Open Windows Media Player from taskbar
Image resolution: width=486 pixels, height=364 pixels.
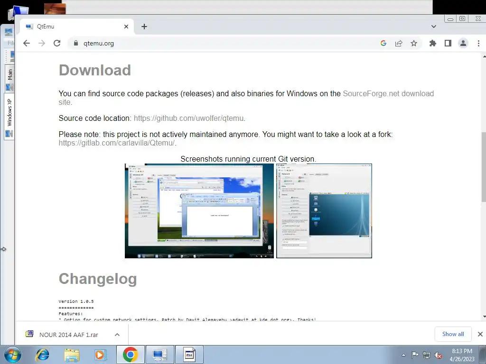coord(100,355)
